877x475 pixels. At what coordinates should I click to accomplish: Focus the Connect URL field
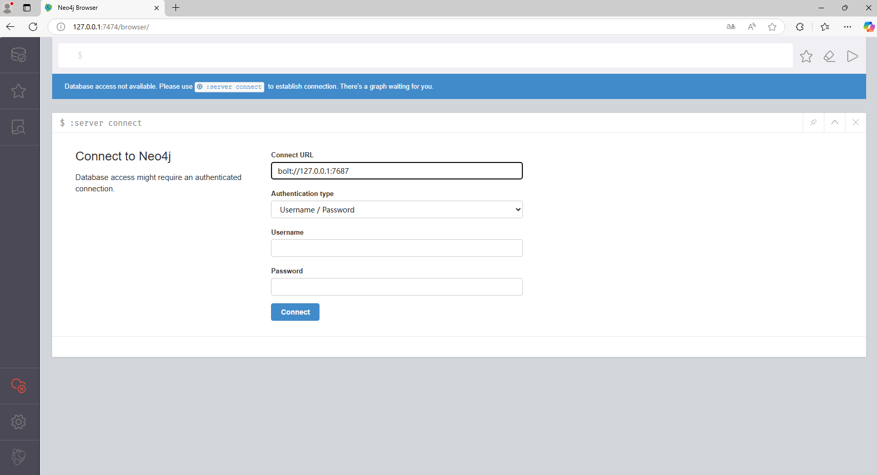pos(397,171)
